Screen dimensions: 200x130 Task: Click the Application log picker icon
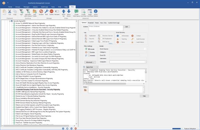[86, 36]
